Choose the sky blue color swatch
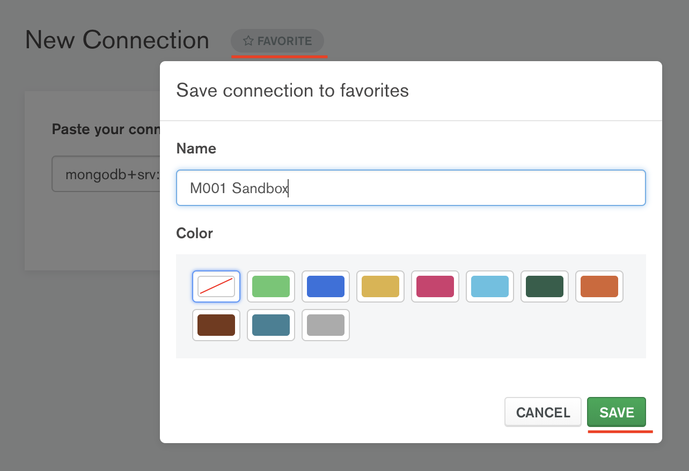Screen dimensions: 689x471 tap(490, 286)
